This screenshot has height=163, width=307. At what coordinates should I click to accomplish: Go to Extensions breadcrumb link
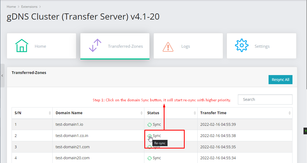point(29,7)
